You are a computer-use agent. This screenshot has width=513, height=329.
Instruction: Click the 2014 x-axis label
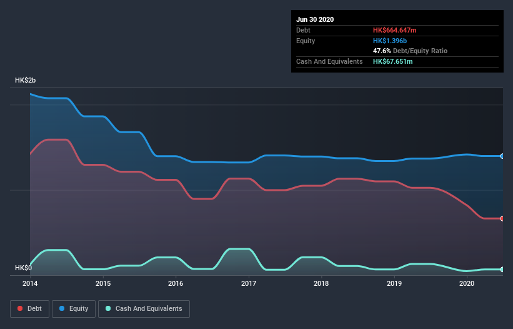click(x=30, y=283)
